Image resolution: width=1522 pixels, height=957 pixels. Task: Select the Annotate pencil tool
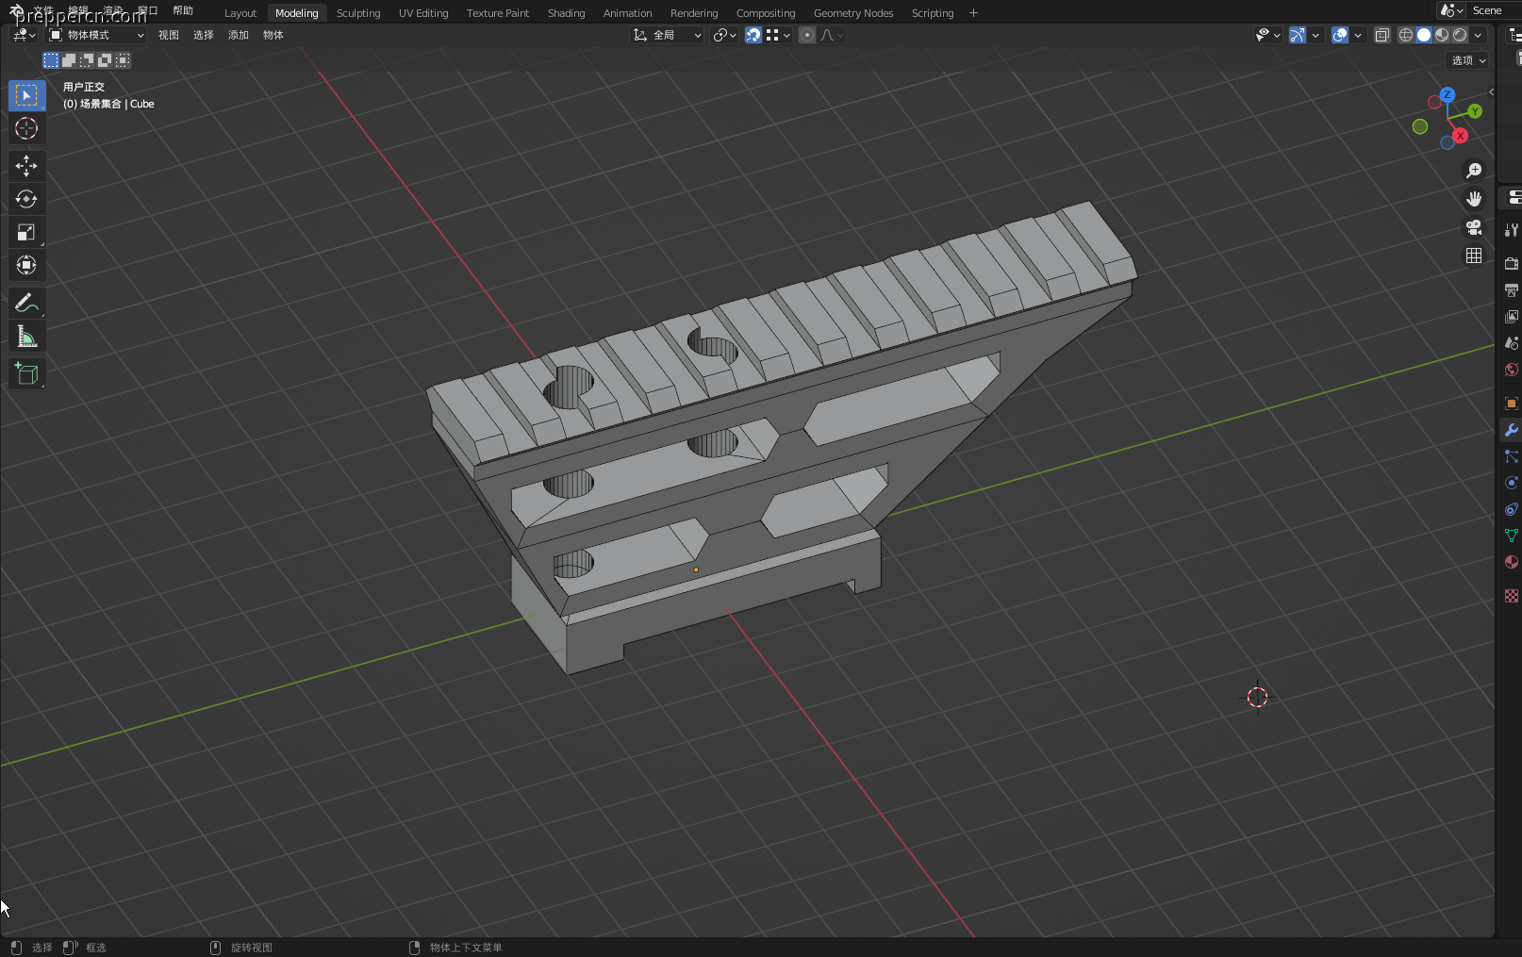pyautogui.click(x=26, y=303)
